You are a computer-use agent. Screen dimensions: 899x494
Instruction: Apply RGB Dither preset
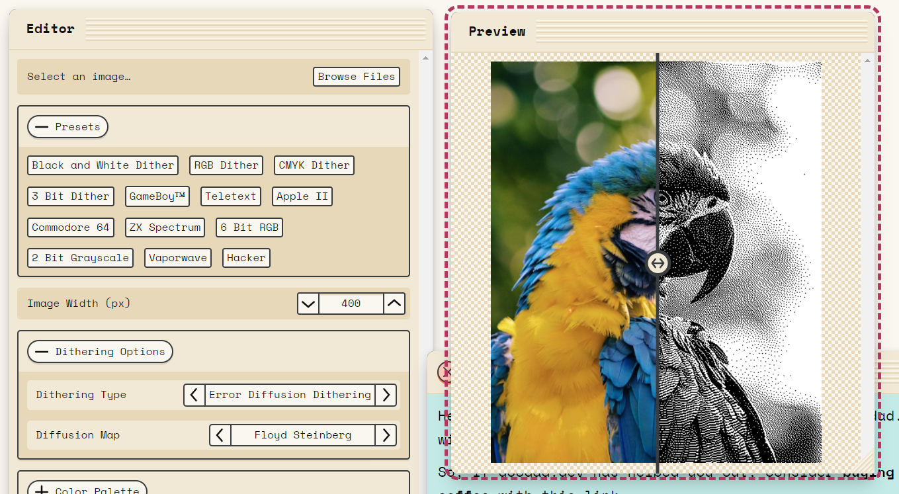click(226, 165)
